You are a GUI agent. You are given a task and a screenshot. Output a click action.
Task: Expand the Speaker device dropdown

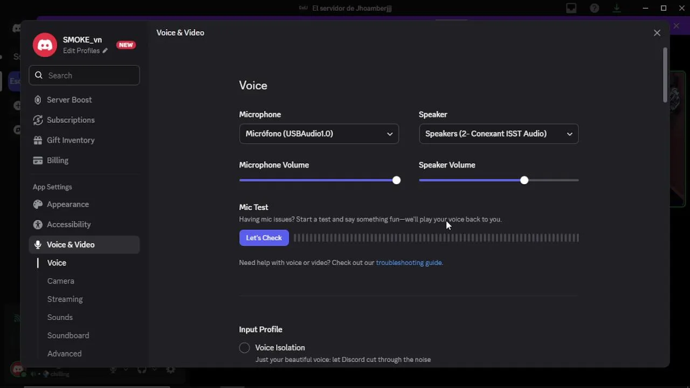tap(498, 134)
